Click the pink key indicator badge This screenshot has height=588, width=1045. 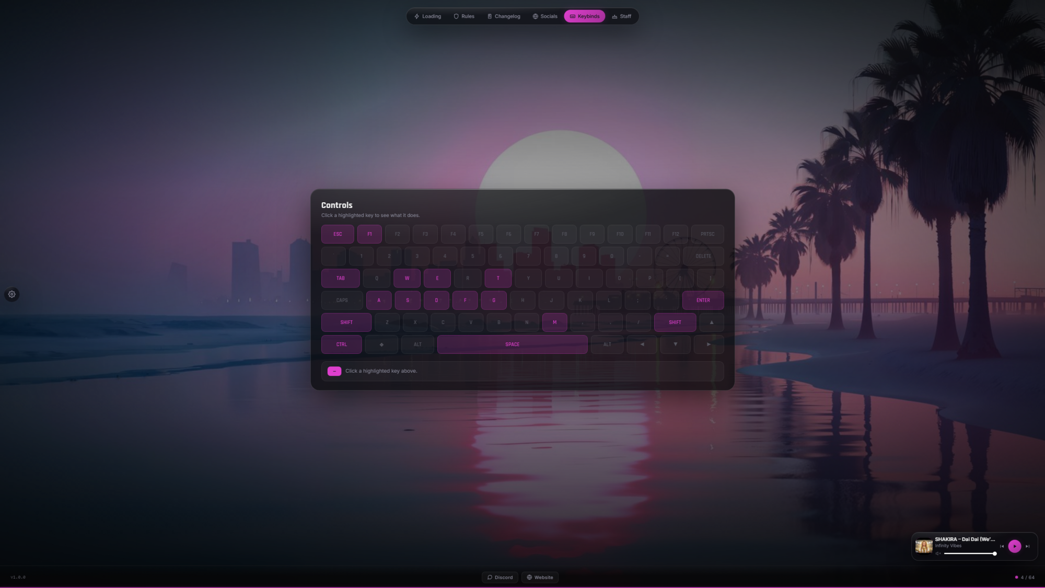click(334, 371)
